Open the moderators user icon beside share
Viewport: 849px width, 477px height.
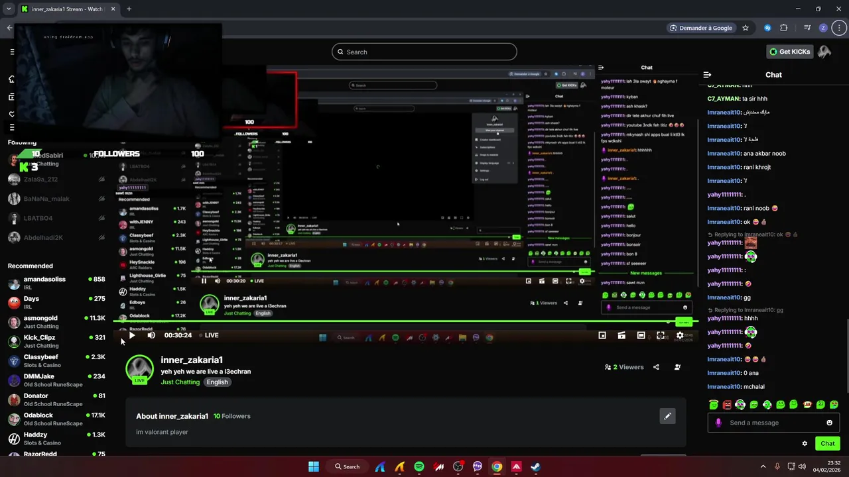click(x=677, y=367)
